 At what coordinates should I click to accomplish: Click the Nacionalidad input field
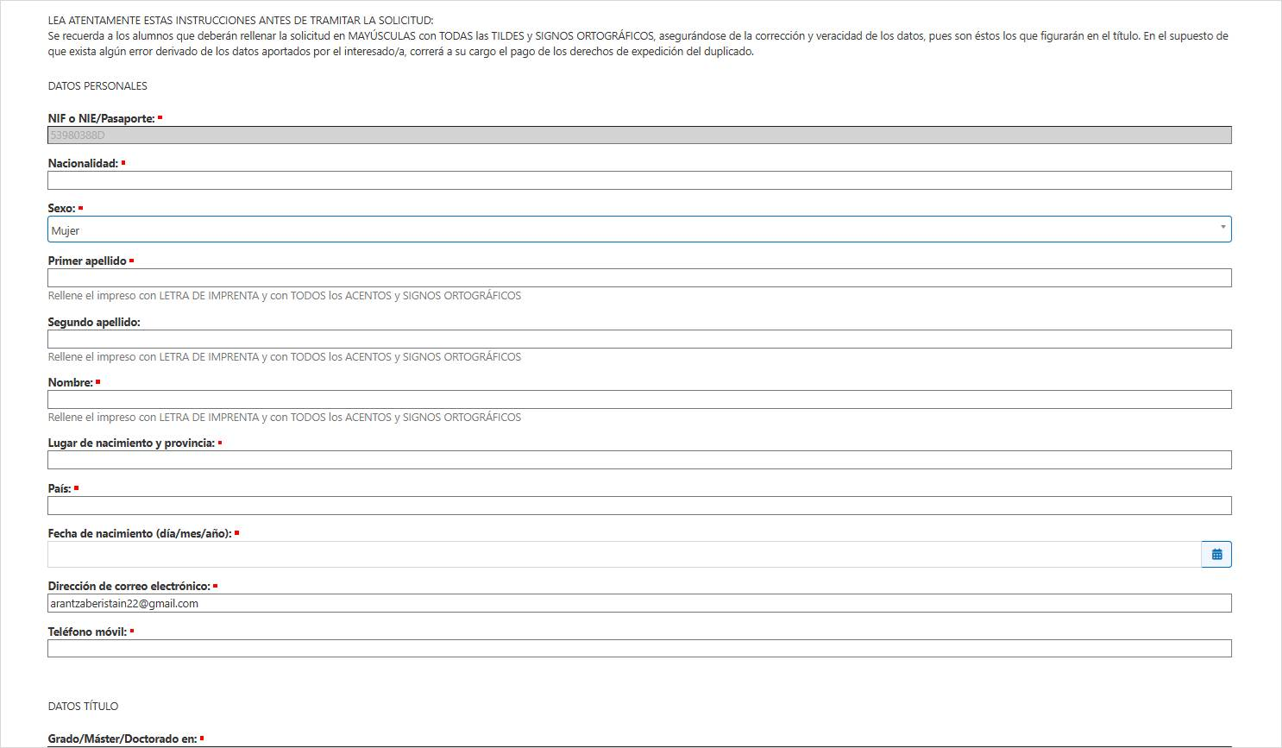(x=639, y=180)
